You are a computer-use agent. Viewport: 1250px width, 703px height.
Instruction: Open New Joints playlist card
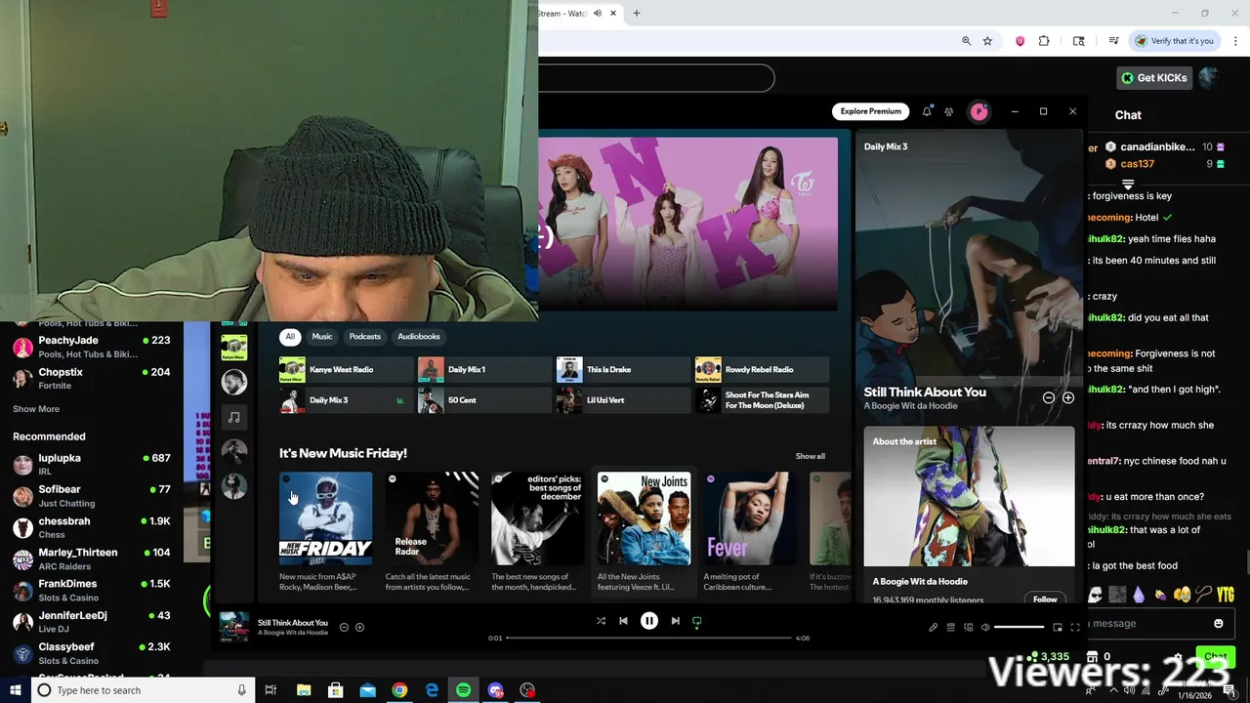[644, 532]
